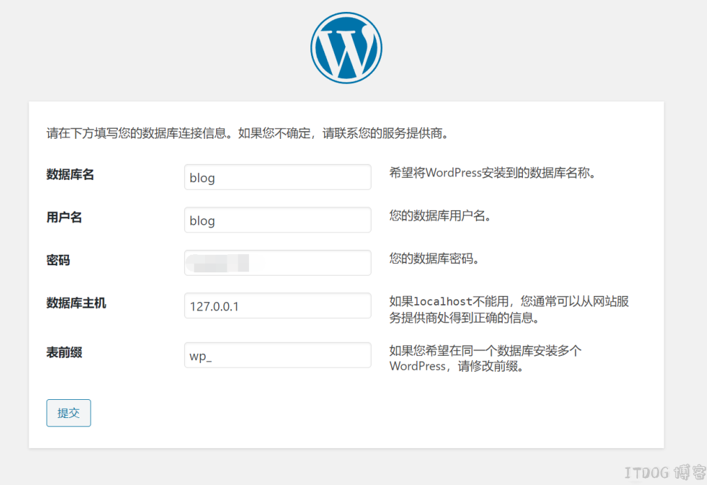Image resolution: width=707 pixels, height=485 pixels.
Task: Focus the 密码 input field
Action: tap(278, 262)
